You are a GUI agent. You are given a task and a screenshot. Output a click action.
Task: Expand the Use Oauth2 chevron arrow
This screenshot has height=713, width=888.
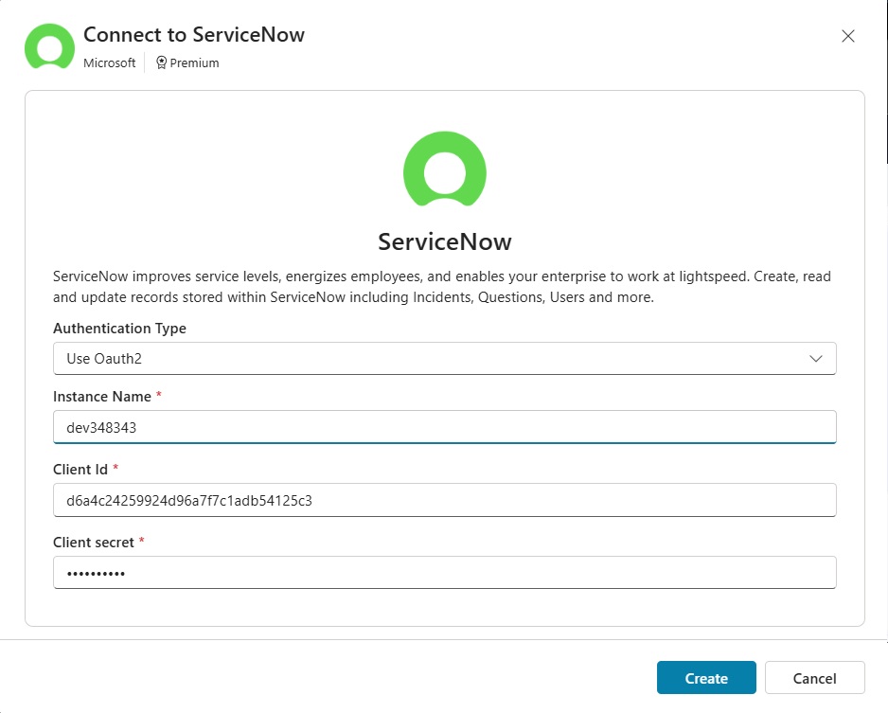pyautogui.click(x=815, y=359)
